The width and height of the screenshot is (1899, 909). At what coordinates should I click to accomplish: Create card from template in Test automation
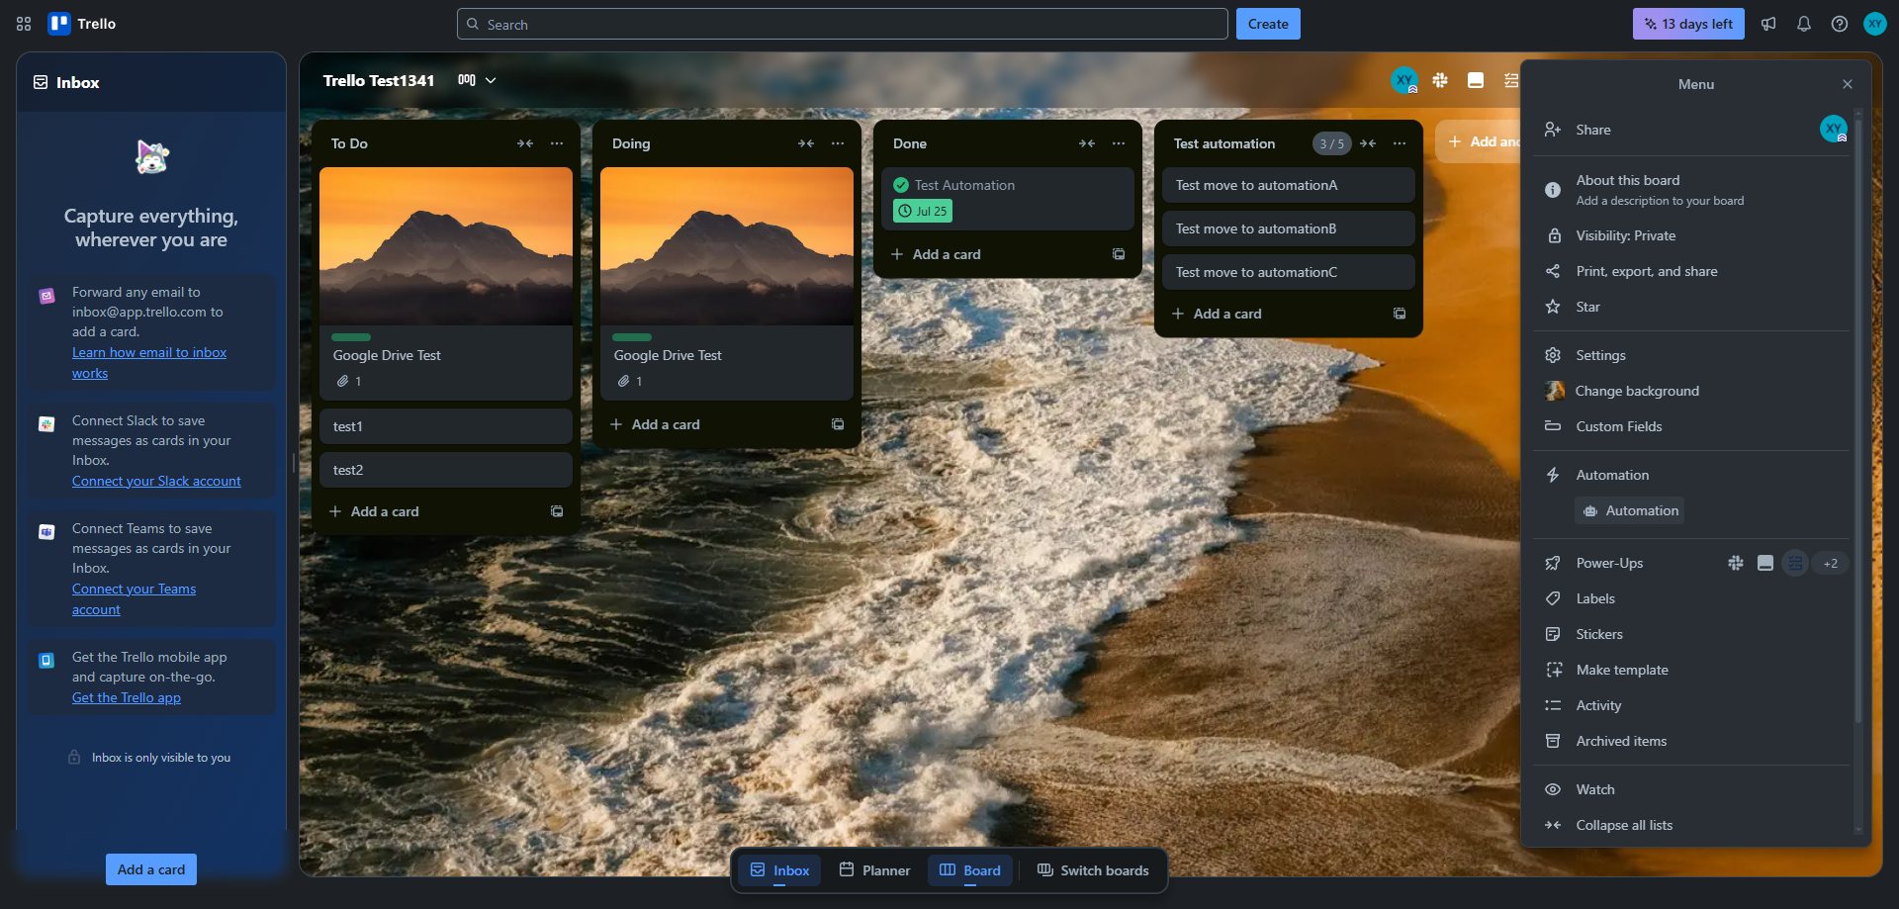point(1400,314)
